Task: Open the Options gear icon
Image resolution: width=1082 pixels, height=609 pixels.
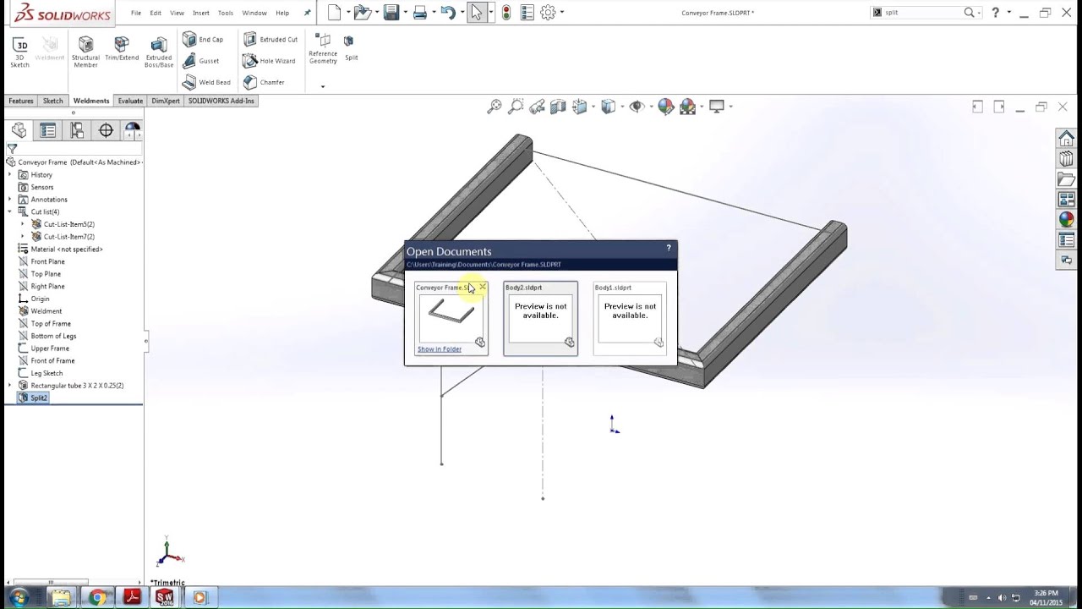Action: 548,13
